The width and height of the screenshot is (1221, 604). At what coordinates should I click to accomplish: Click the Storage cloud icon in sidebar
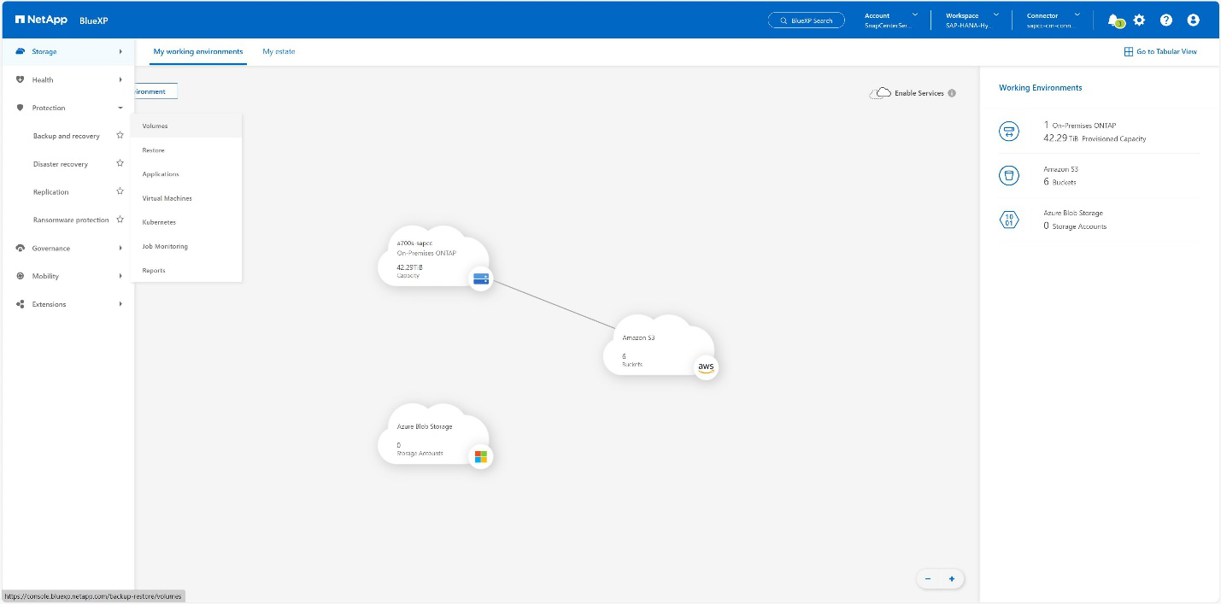21,51
